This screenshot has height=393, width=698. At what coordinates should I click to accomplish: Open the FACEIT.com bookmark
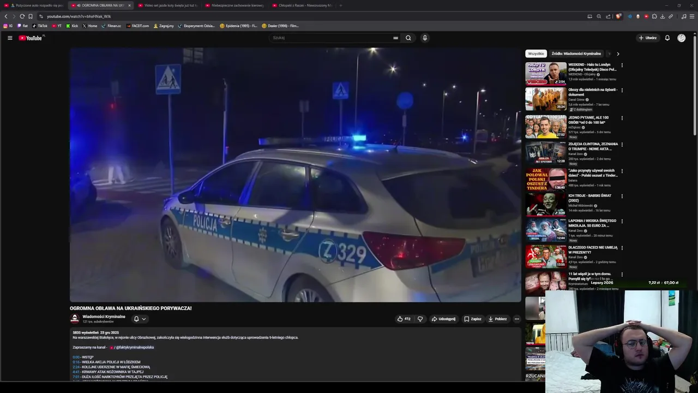click(137, 26)
